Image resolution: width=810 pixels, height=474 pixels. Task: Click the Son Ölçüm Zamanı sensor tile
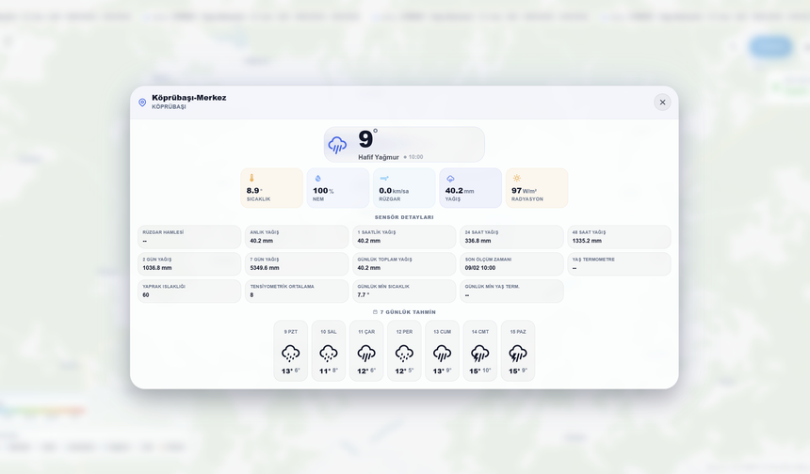[511, 264]
